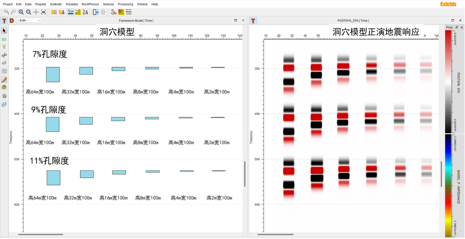465x239 pixels.
Task: Click the POSTSYN STK red-black color bar
Action: [x=448, y=82]
